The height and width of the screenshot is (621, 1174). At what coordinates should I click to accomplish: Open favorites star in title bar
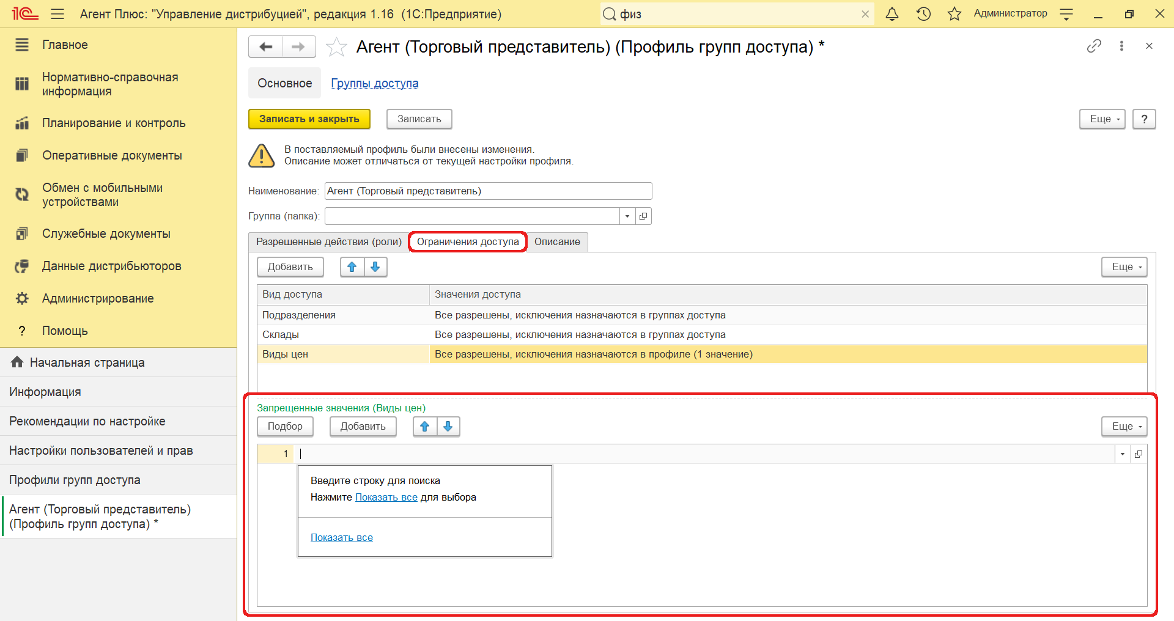pyautogui.click(x=954, y=13)
